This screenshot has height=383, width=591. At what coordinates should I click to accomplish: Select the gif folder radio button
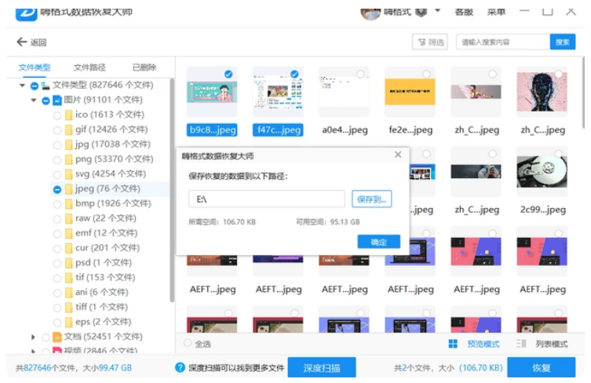(x=57, y=130)
